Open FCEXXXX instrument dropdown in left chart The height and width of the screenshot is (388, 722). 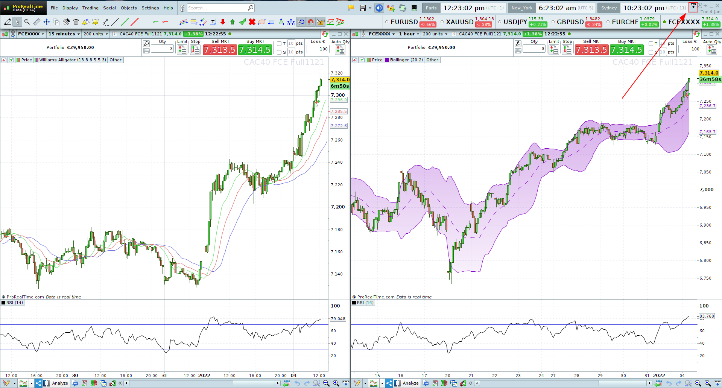pos(31,34)
